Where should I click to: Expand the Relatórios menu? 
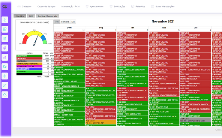[x=140, y=6]
